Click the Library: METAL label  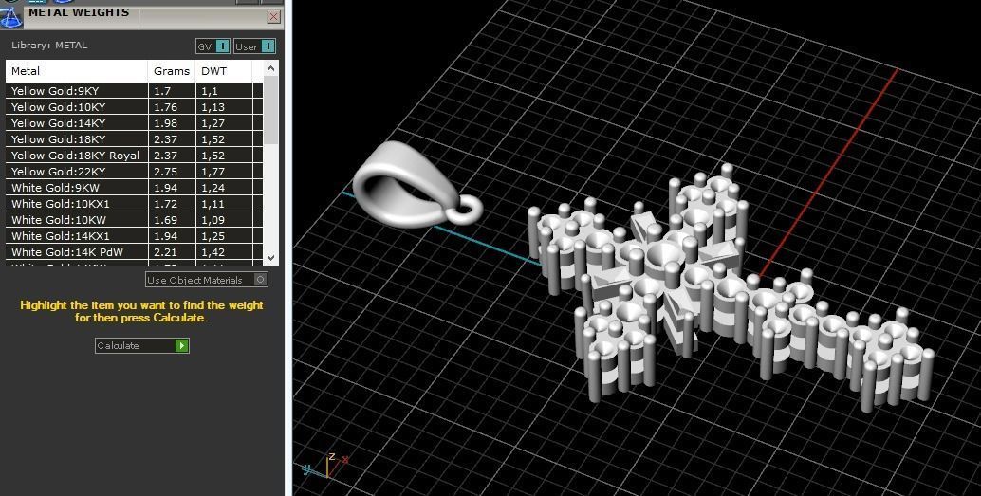tap(49, 45)
